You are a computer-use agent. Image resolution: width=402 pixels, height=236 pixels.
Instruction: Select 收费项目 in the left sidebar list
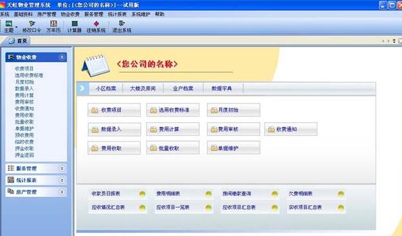coord(24,69)
